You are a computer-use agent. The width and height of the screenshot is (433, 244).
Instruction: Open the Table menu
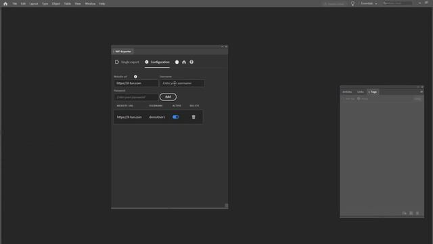click(68, 3)
